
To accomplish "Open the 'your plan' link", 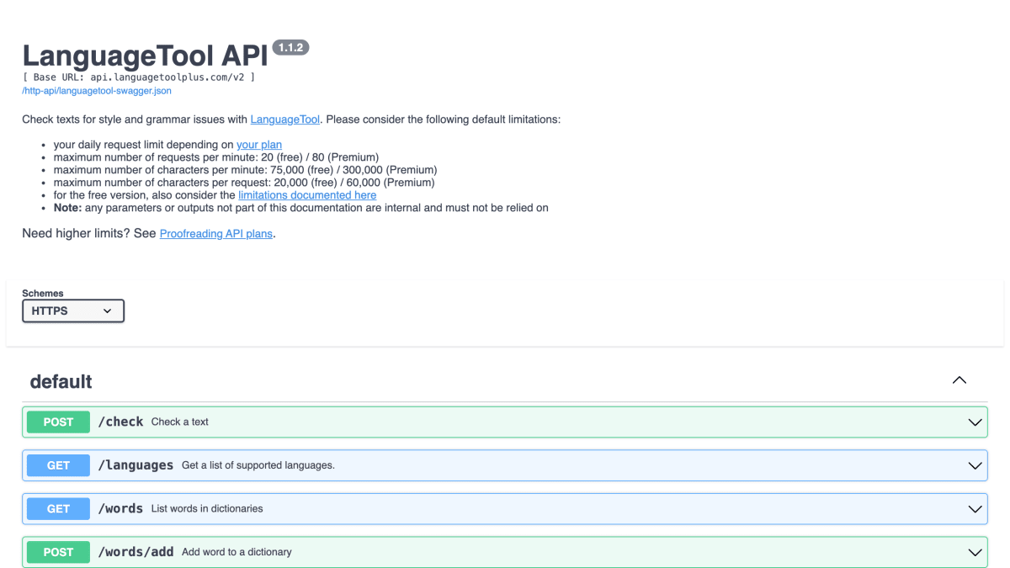I will coord(259,145).
